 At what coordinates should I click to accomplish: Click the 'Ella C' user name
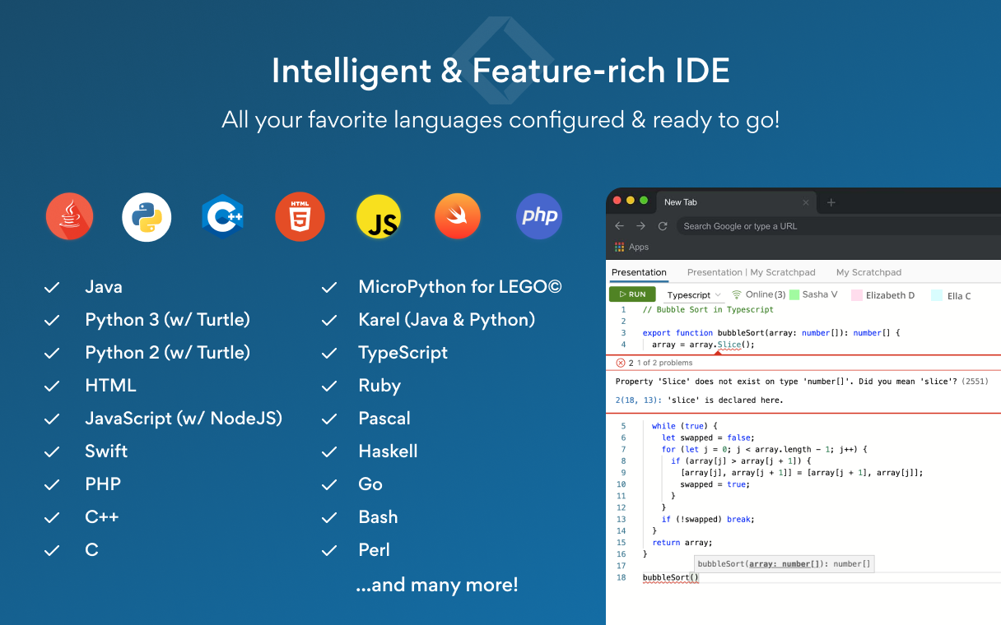(959, 295)
